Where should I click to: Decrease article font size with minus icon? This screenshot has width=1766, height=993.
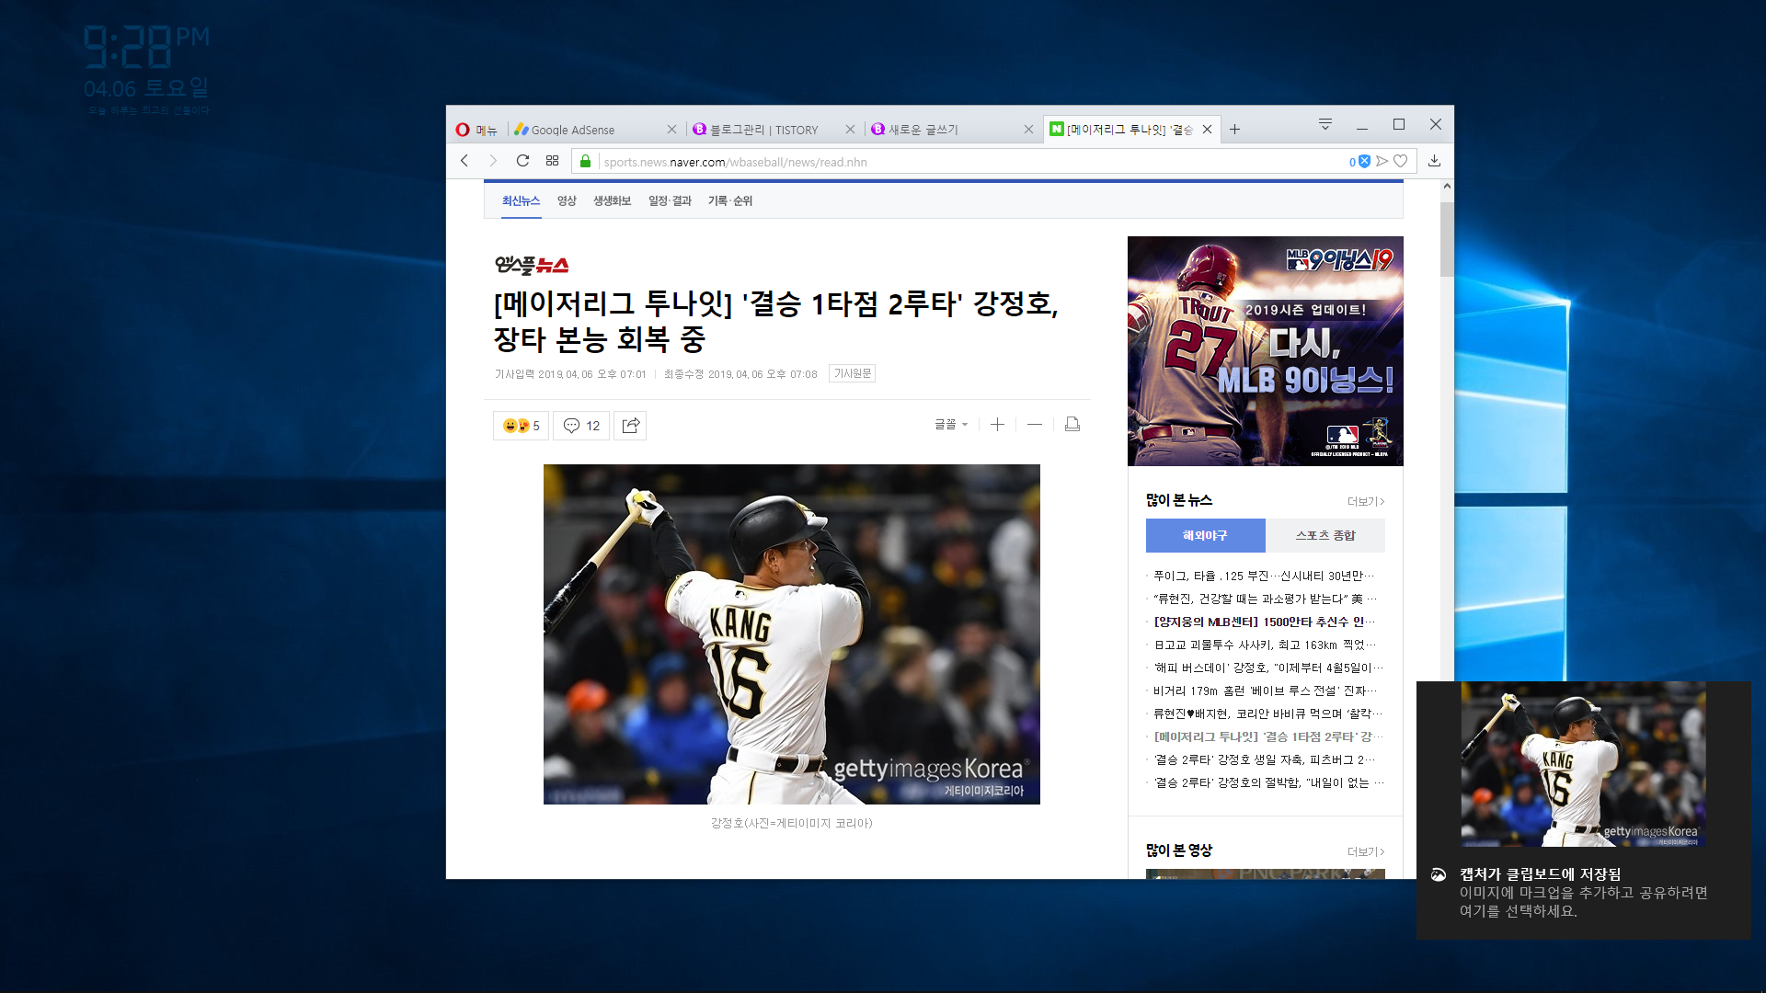pyautogui.click(x=1035, y=424)
